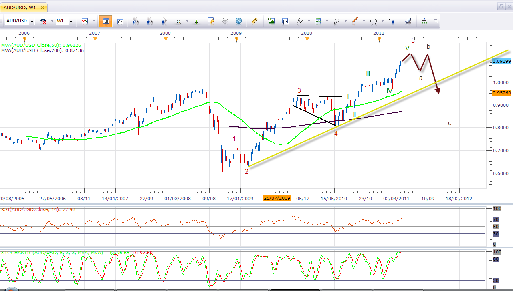
Task: Click the unlink chart icon
Action: pyautogui.click(x=43, y=21)
